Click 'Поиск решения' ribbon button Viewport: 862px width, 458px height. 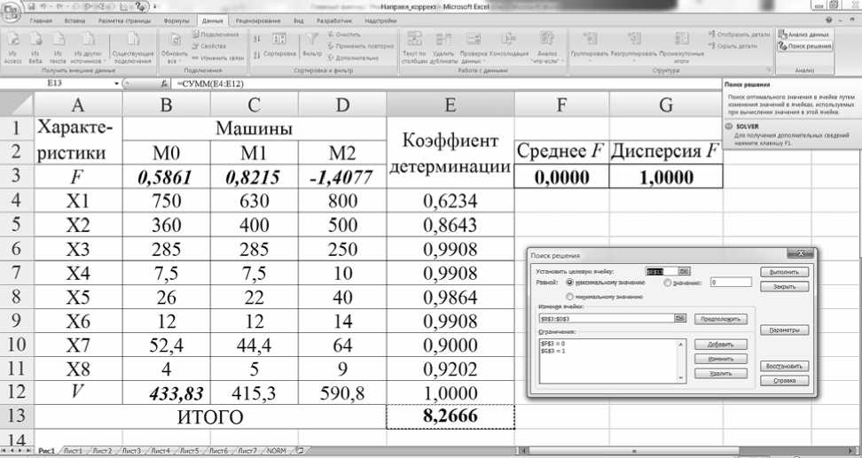pyautogui.click(x=804, y=47)
